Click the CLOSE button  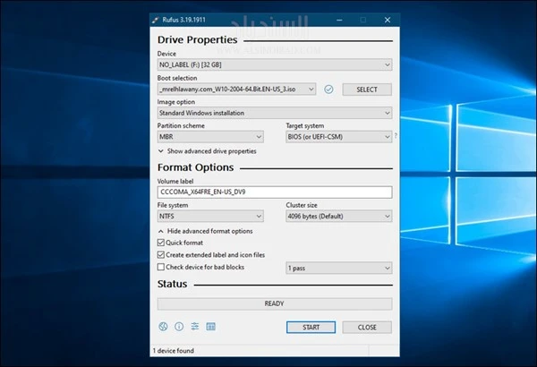(x=367, y=328)
